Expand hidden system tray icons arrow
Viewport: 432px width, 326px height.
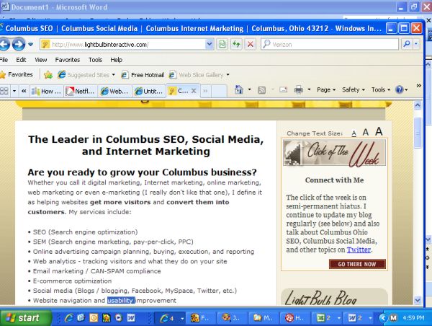tap(382, 318)
